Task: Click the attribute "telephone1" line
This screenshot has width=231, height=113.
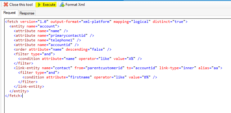Action: pos(48,40)
